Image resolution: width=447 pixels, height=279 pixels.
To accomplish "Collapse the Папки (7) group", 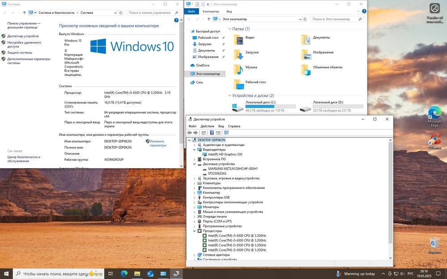I will tap(230, 29).
